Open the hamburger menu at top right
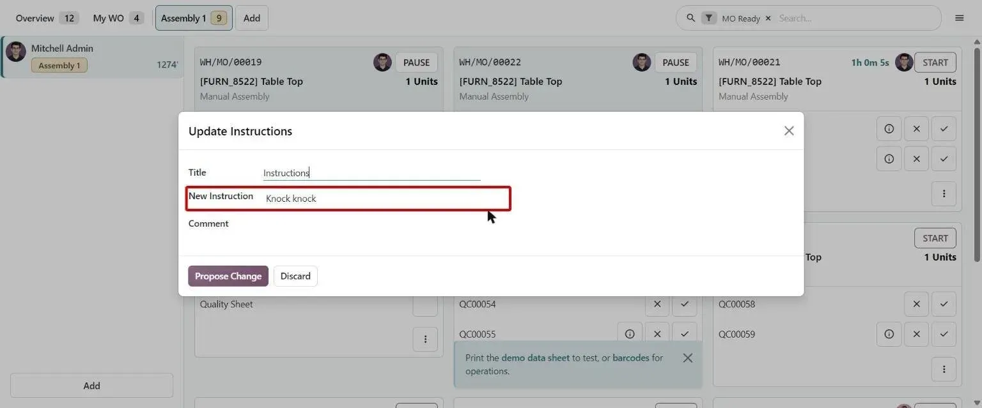Screen dimensions: 982x408 (x=959, y=18)
